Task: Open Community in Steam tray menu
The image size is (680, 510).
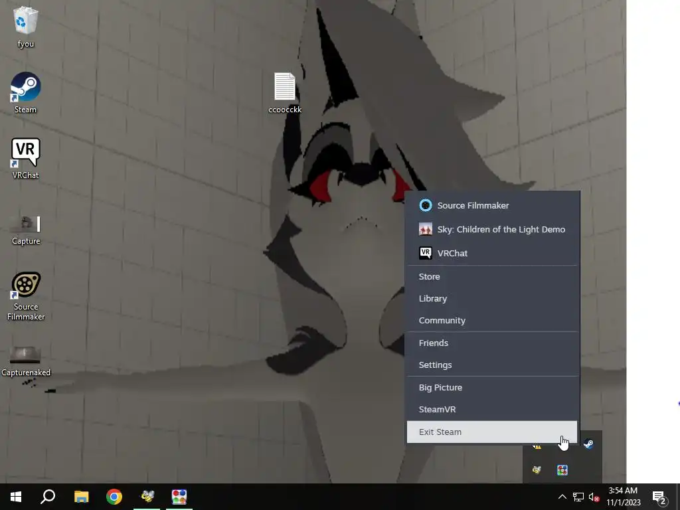Action: pyautogui.click(x=492, y=321)
